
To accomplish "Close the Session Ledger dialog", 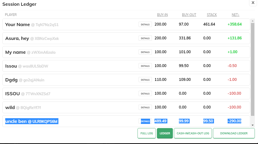I will click(x=253, y=3).
